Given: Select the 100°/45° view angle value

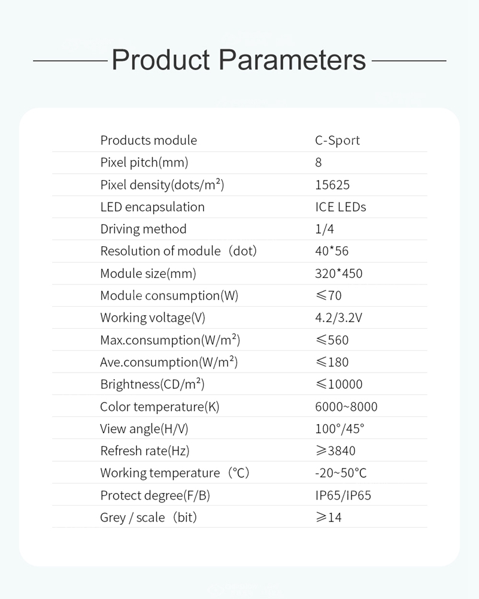Looking at the screenshot, I should pyautogui.click(x=339, y=429).
